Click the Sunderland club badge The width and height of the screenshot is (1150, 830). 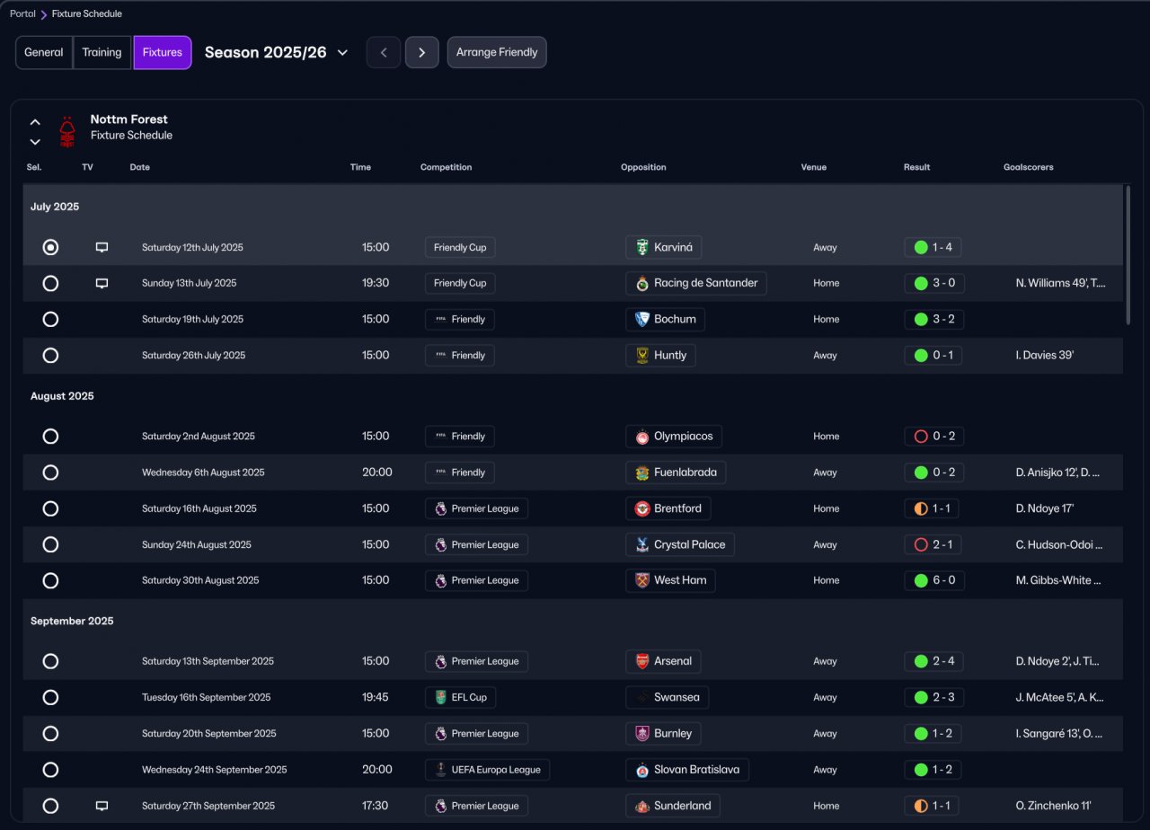(641, 806)
